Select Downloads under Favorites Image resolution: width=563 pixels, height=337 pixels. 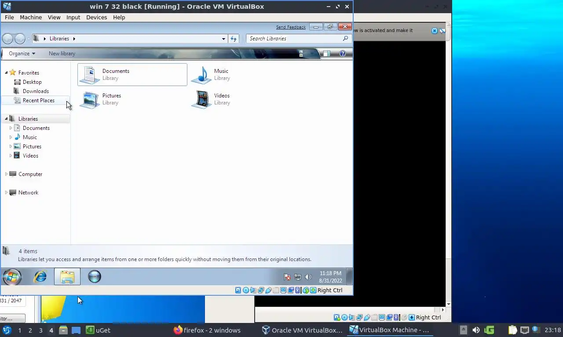tap(36, 91)
